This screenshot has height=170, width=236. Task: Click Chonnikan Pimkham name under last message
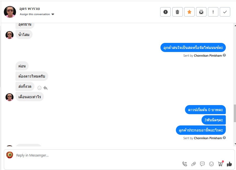coord(208,138)
